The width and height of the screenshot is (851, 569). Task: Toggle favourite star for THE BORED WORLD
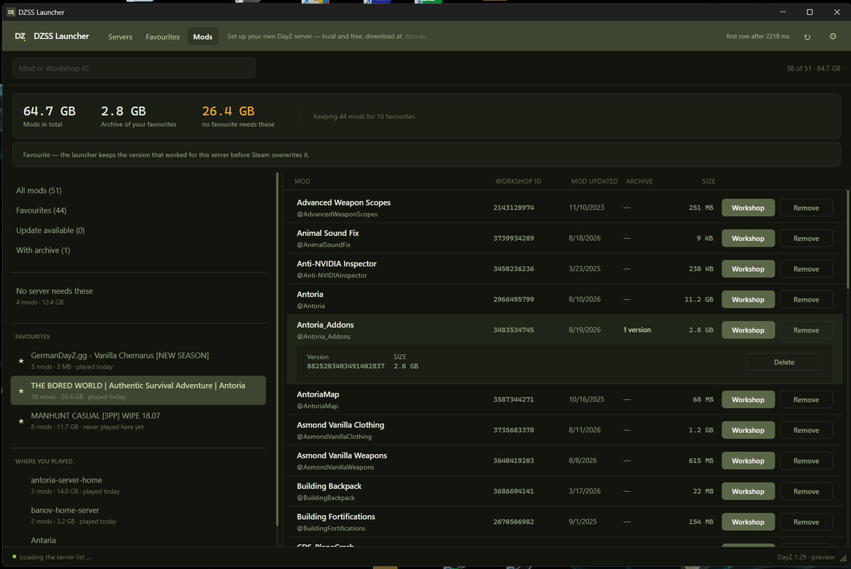21,391
